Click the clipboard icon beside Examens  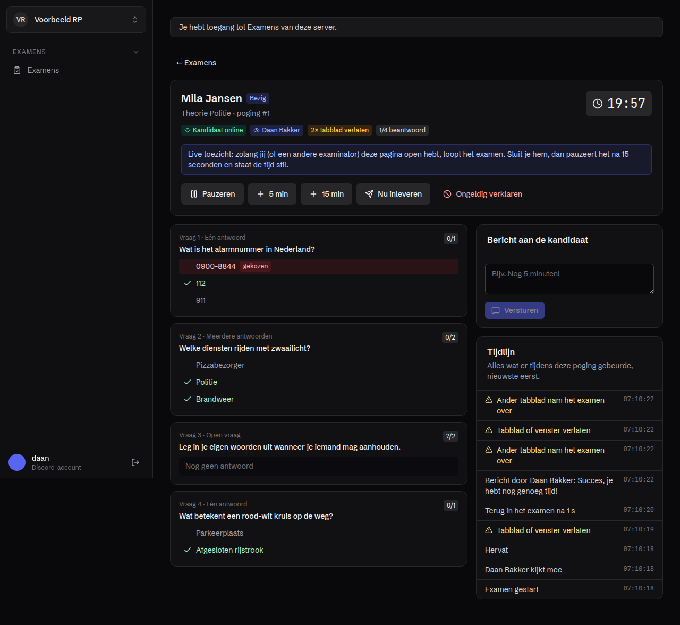(x=17, y=70)
